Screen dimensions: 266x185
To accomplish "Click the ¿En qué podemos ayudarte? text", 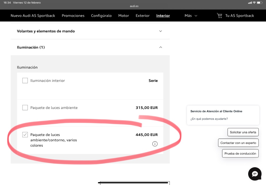I will click(209, 119).
